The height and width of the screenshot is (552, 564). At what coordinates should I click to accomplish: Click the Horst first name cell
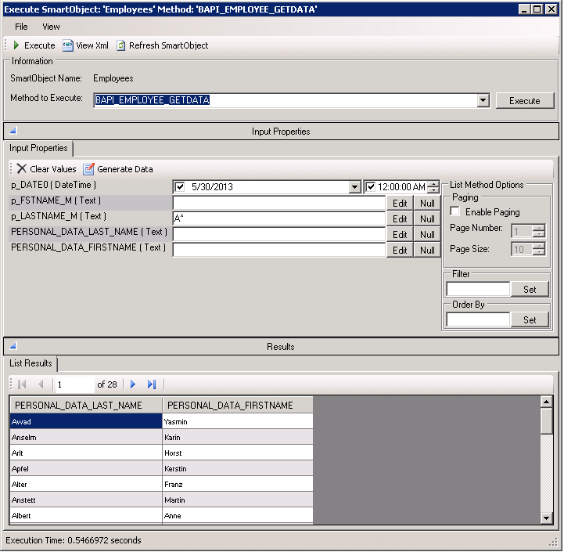(238, 453)
